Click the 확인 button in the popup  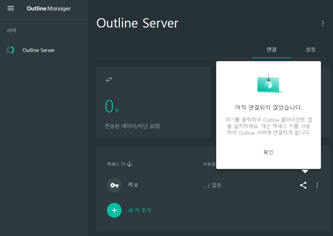pos(268,152)
